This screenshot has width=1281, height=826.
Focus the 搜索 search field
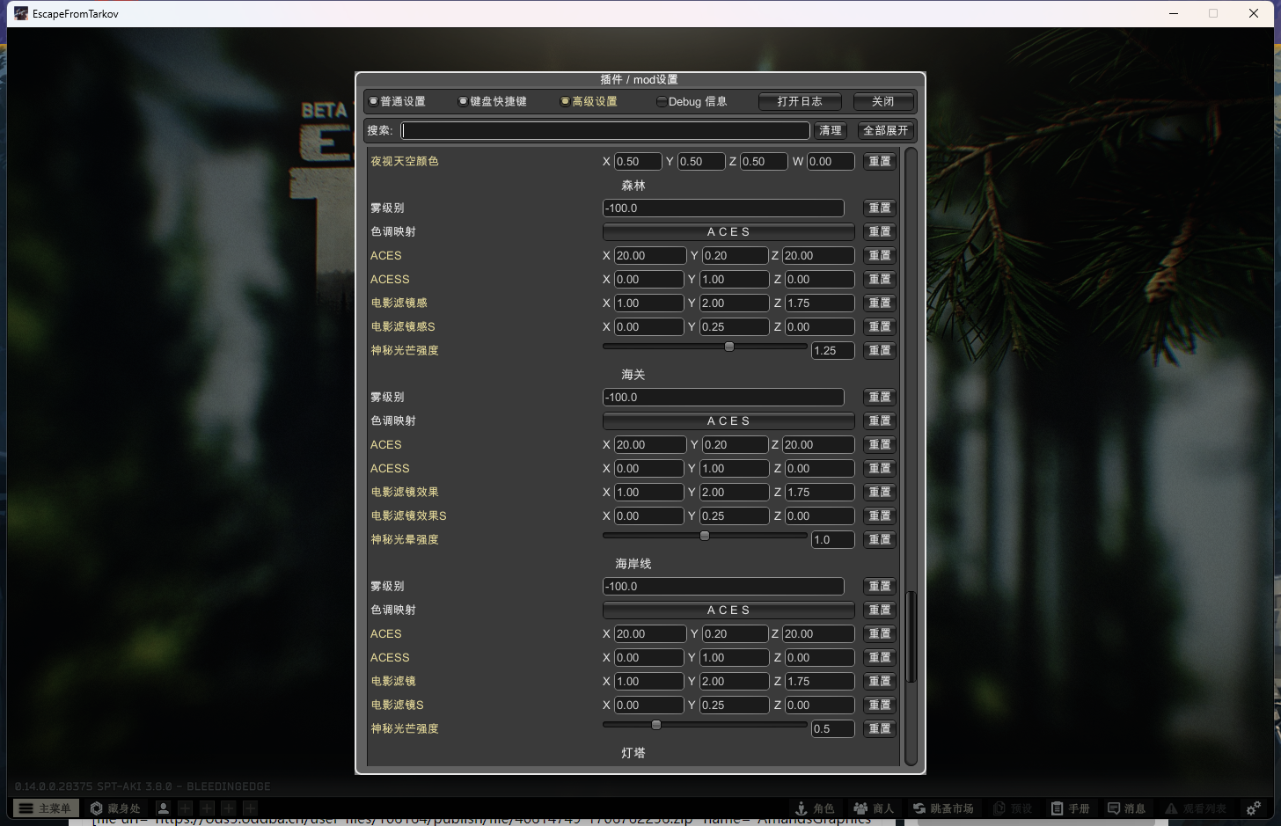pyautogui.click(x=605, y=130)
